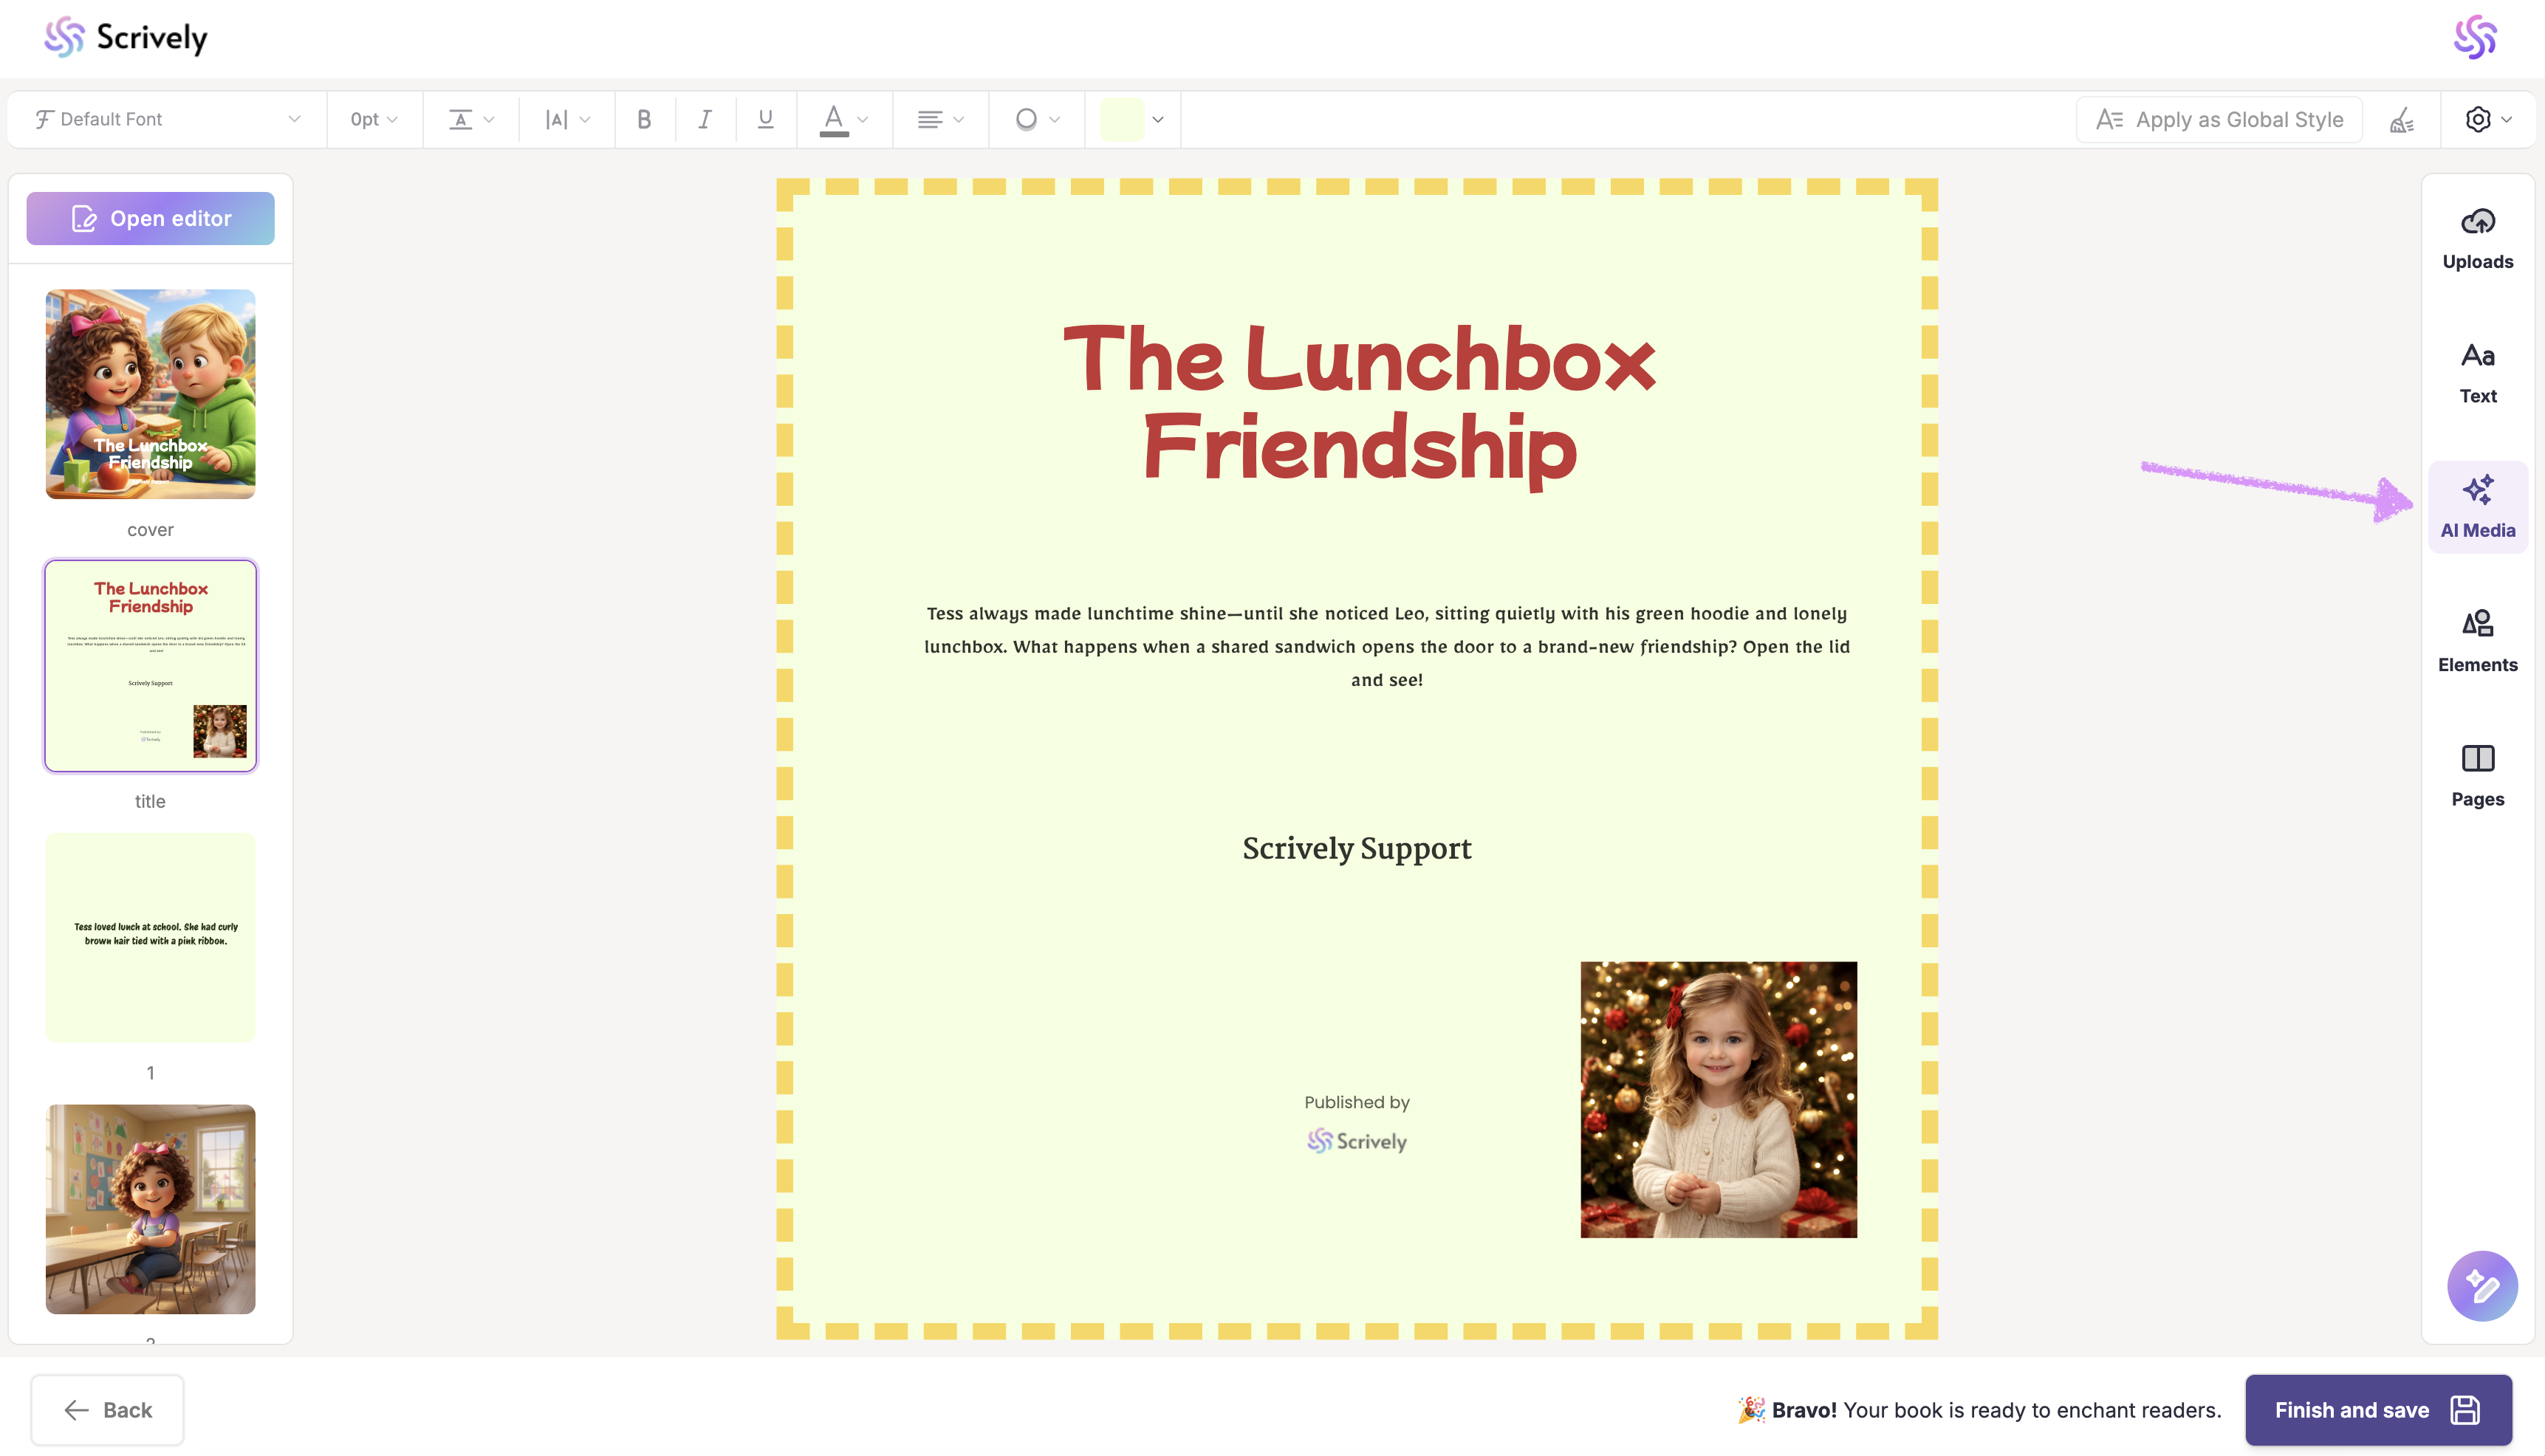Click the clear formatting broom icon
This screenshot has height=1456, width=2545.
pyautogui.click(x=2401, y=120)
